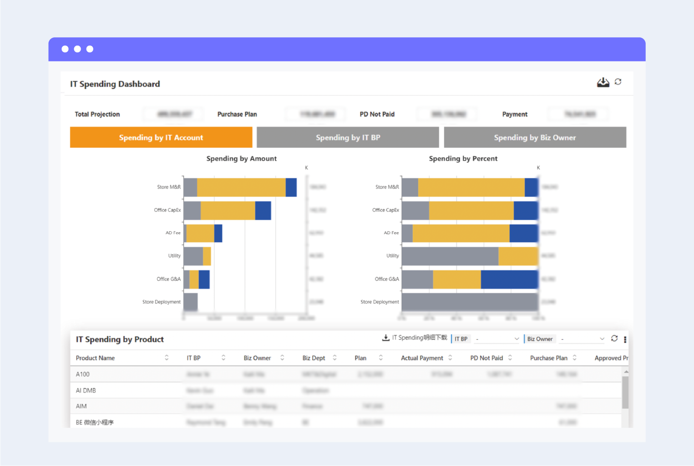Viewport: 694px width, 466px height.
Task: Switch to Spending by IT BP tab
Action: click(x=348, y=137)
